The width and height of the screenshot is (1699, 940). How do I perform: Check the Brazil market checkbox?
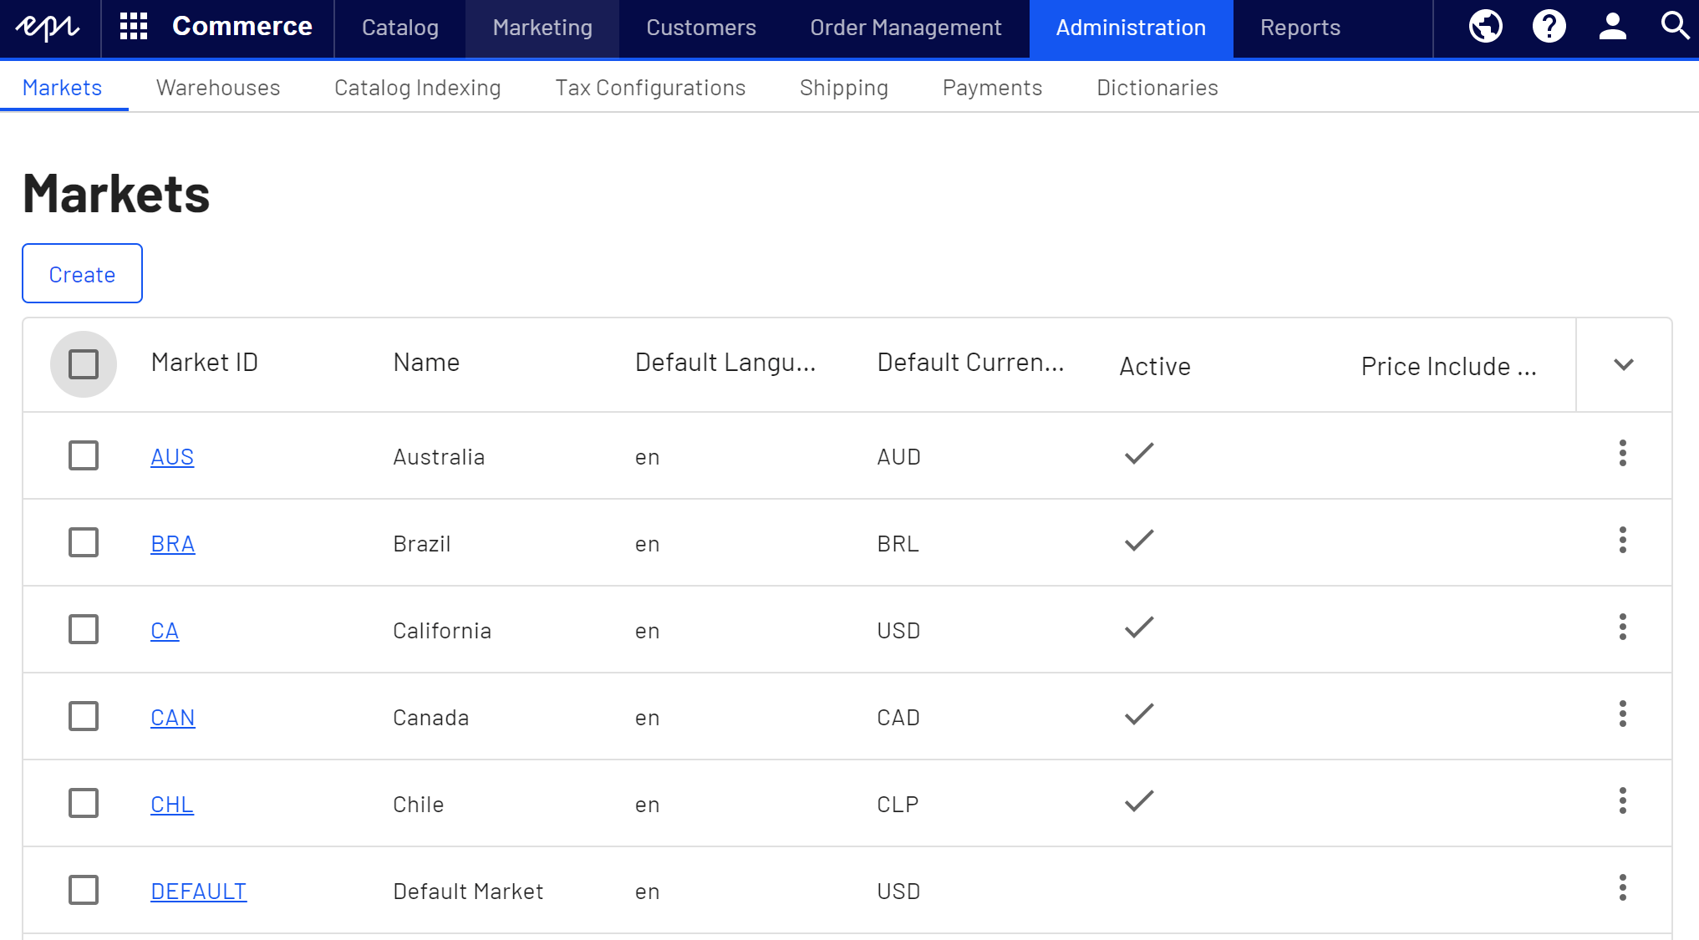[x=84, y=542]
